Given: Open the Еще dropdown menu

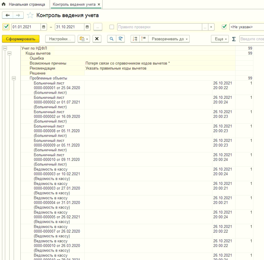Looking at the screenshot, I should [x=221, y=39].
